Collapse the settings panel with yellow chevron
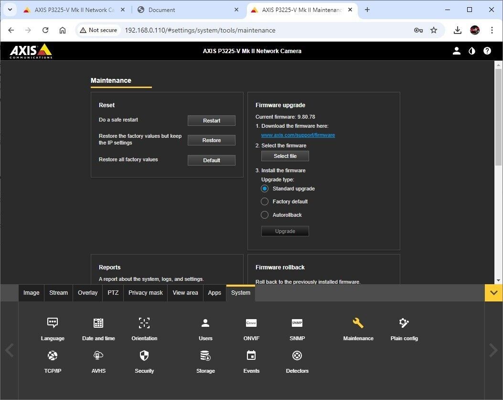The image size is (503, 400). coord(494,293)
